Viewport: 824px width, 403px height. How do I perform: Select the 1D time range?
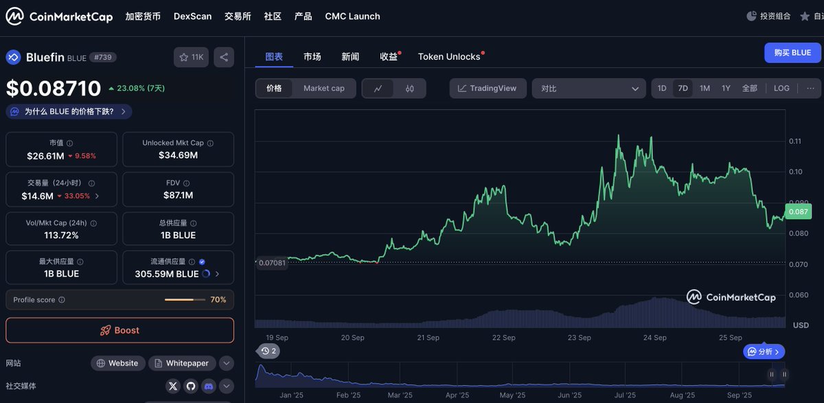[662, 89]
